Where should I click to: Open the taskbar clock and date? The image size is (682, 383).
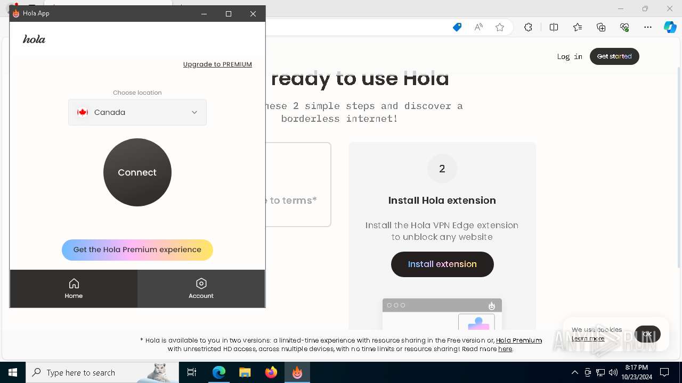(x=637, y=372)
